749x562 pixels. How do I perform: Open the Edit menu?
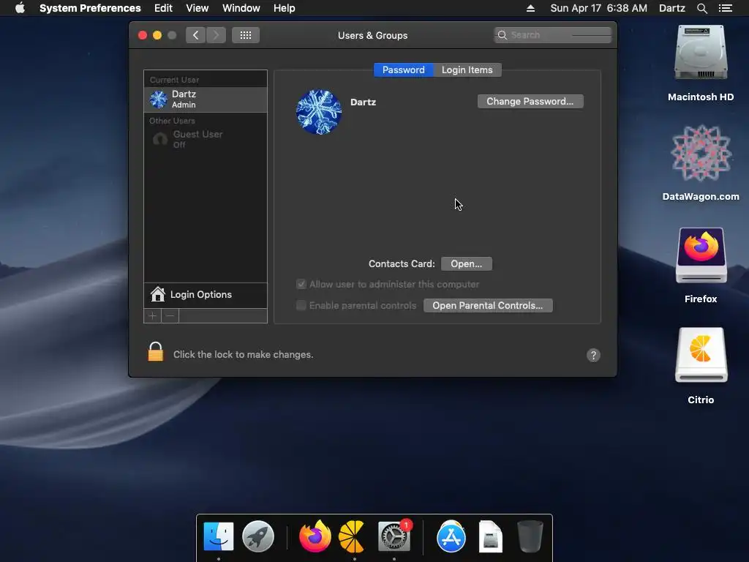[163, 8]
